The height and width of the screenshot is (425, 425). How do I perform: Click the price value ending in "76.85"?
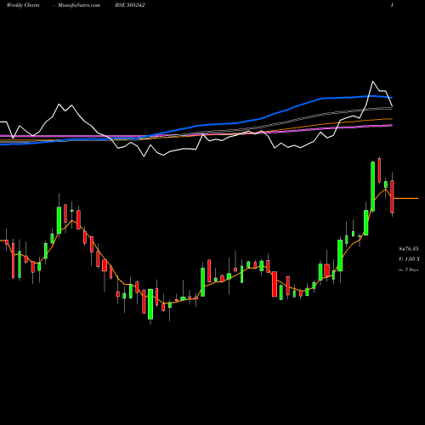click(x=409, y=249)
